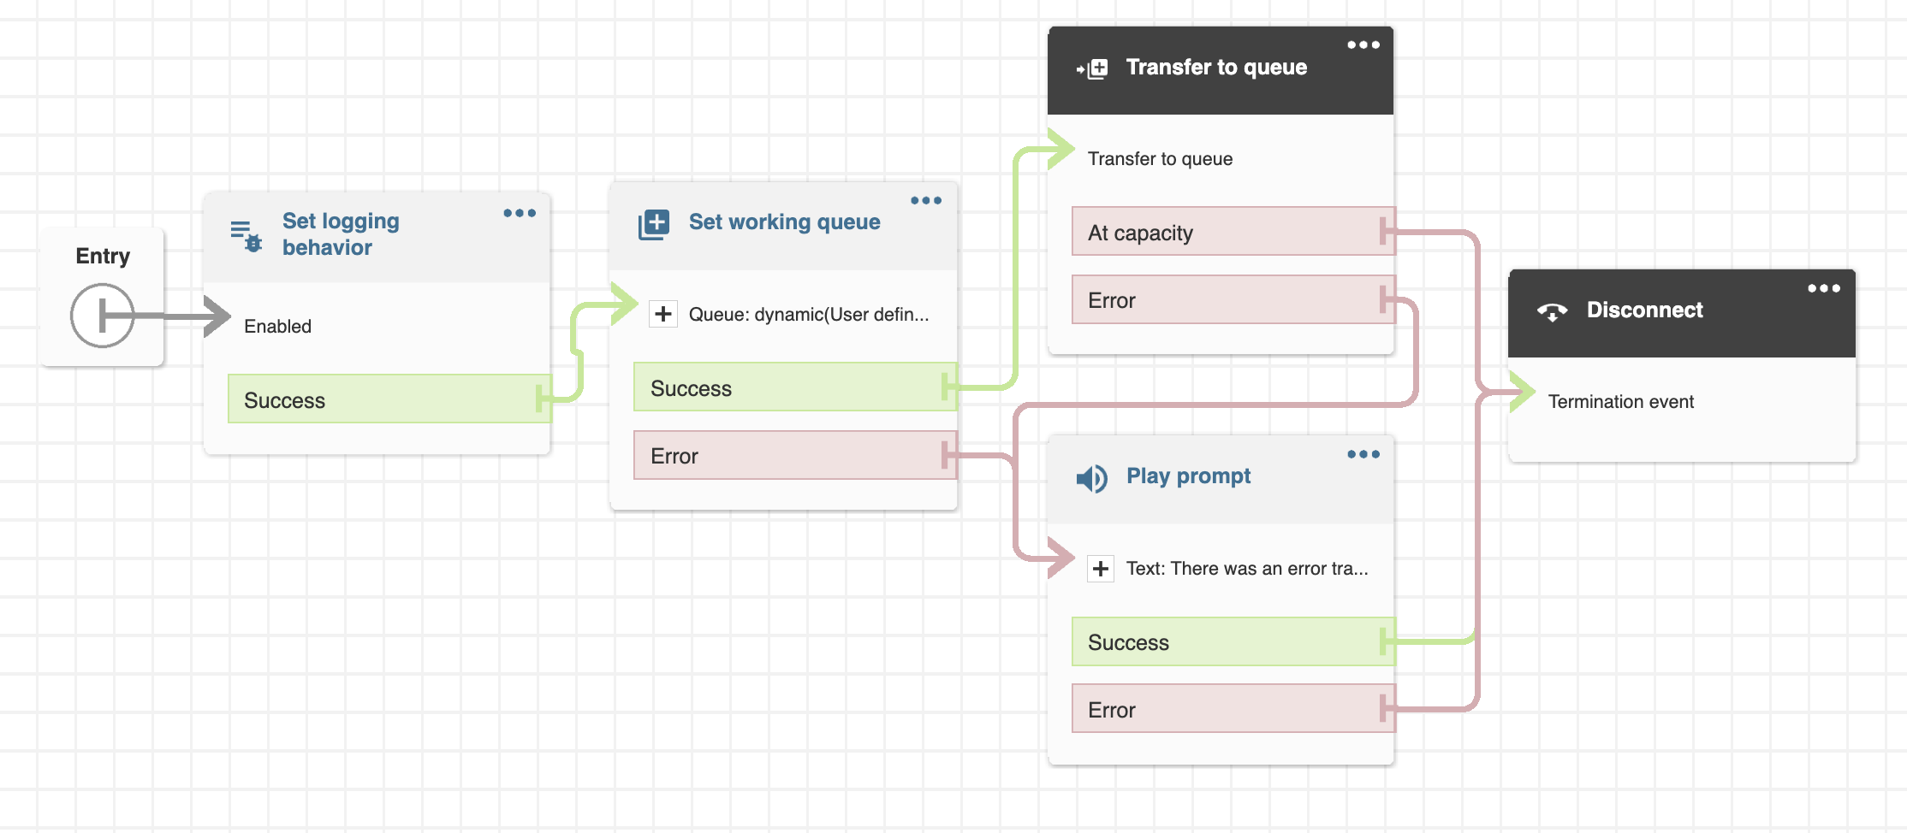Click the Termination event label

[x=1620, y=402]
